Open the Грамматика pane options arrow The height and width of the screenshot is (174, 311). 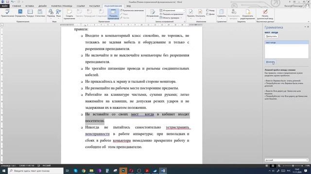(305, 27)
